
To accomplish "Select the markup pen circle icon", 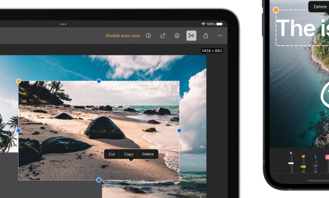I will coord(177,36).
